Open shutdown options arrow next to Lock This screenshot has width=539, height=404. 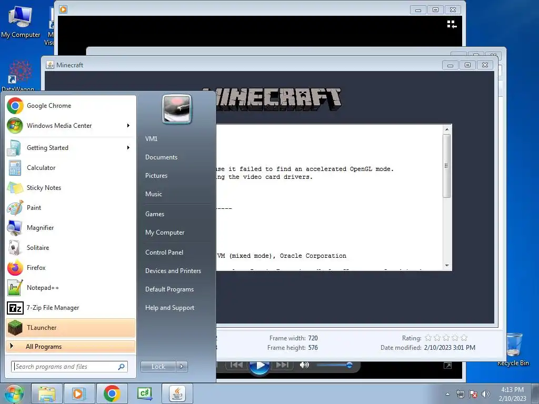[x=182, y=367]
